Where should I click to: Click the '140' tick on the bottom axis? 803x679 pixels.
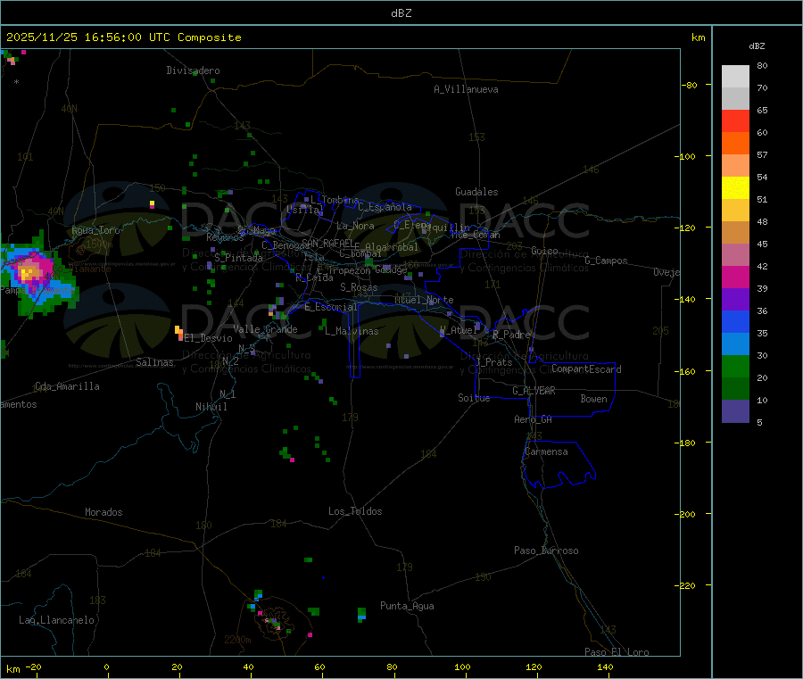pos(605,667)
